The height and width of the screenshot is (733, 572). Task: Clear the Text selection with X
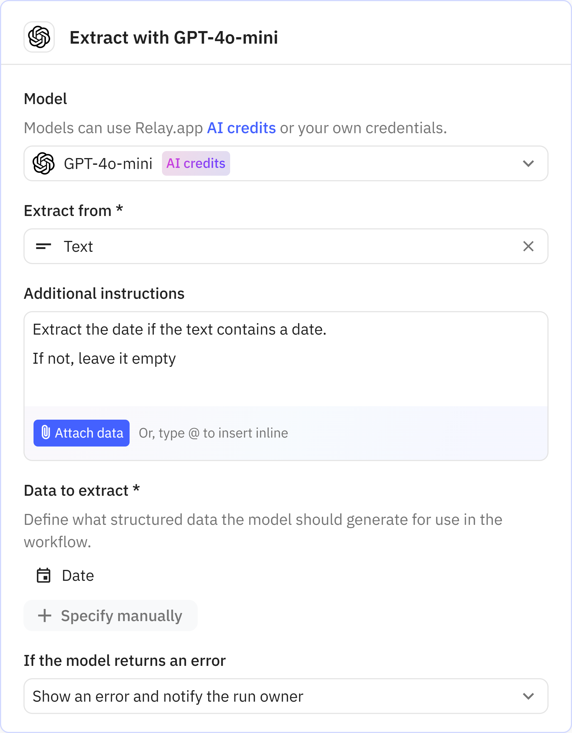(528, 246)
